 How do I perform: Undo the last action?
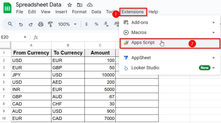21,24
